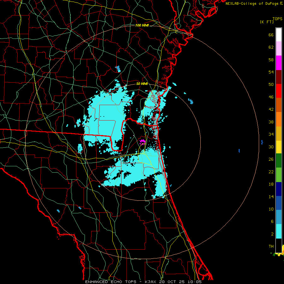Click the 30 value on the scale
The height and width of the screenshot is (284, 284).
pos(271,147)
